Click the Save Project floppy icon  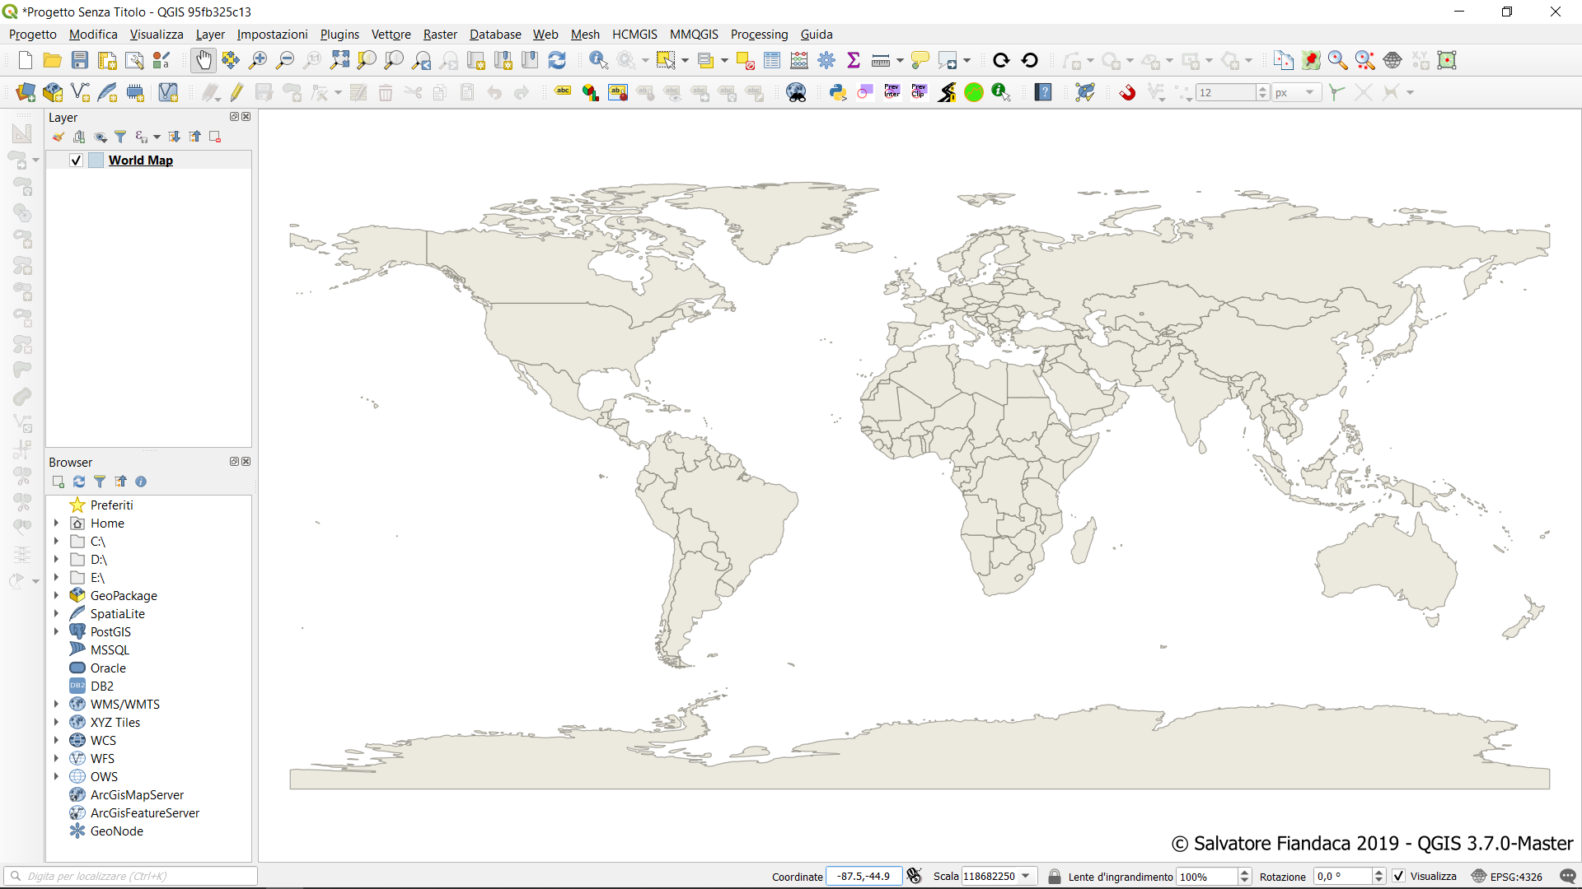pyautogui.click(x=80, y=60)
